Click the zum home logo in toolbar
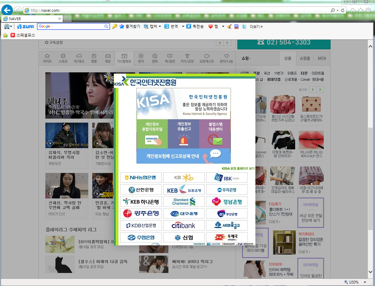The height and width of the screenshot is (286, 375). (25, 27)
